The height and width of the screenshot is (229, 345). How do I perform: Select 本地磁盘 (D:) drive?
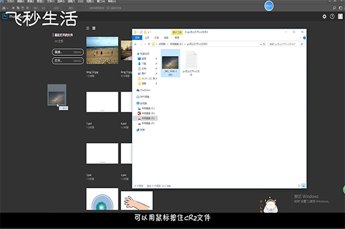pos(146,114)
